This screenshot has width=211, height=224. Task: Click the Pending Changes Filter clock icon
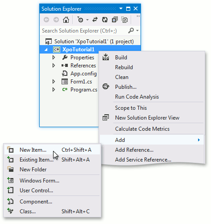(x=80, y=20)
